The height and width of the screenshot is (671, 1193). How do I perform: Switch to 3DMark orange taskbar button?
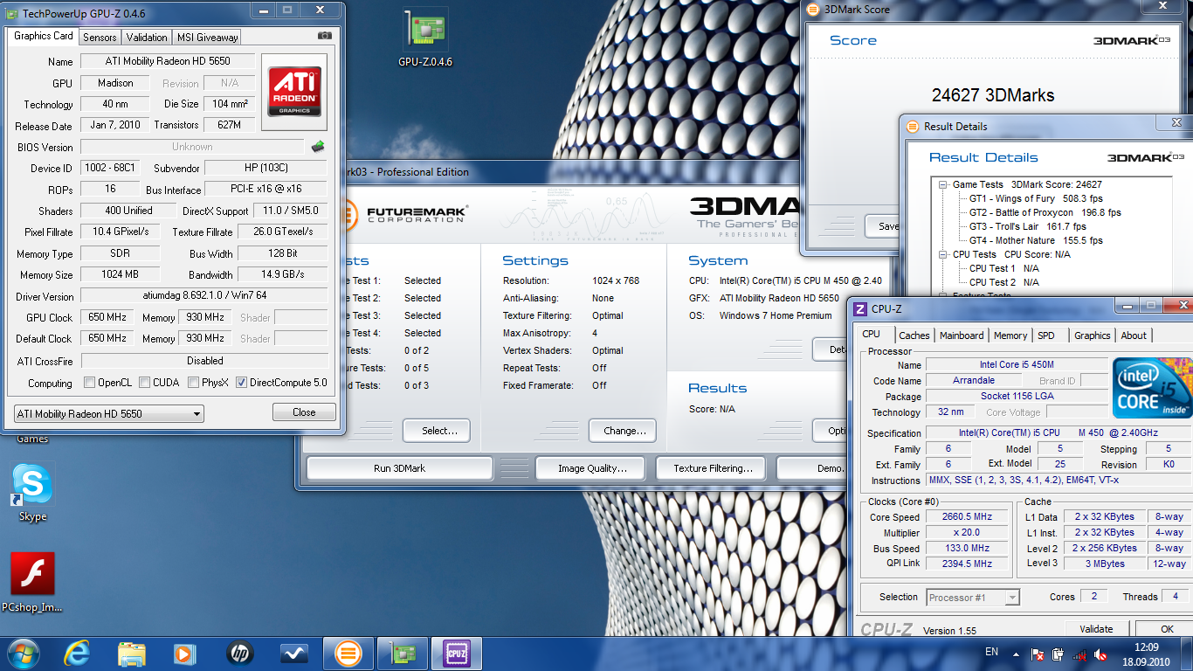[348, 654]
